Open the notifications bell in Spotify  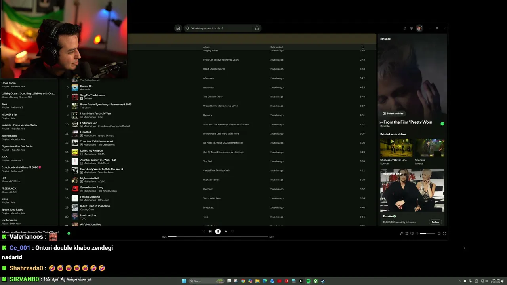[x=405, y=28]
